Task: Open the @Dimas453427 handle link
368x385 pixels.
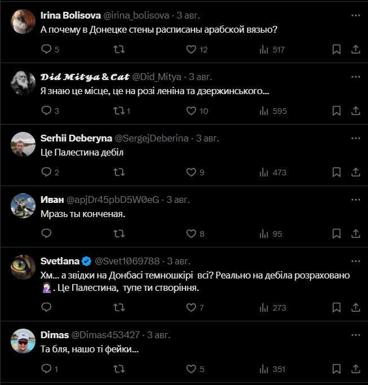Action: (105, 335)
